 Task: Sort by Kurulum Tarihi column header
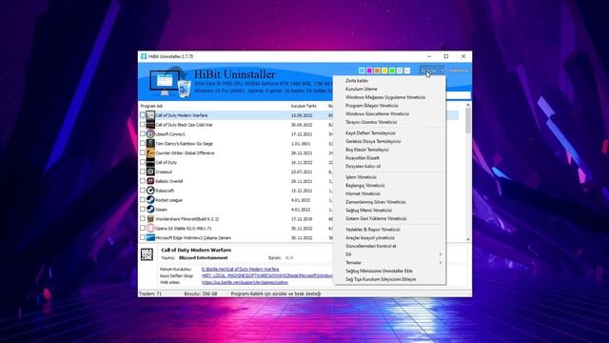304,106
